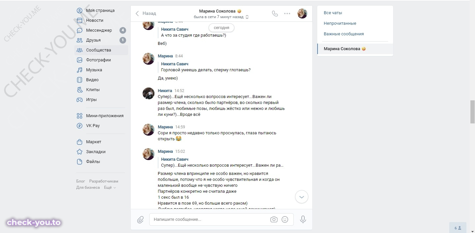The height and width of the screenshot is (233, 475).
Task: Click the quoted Никита Савич reply at 15:02
Action: tap(222, 162)
